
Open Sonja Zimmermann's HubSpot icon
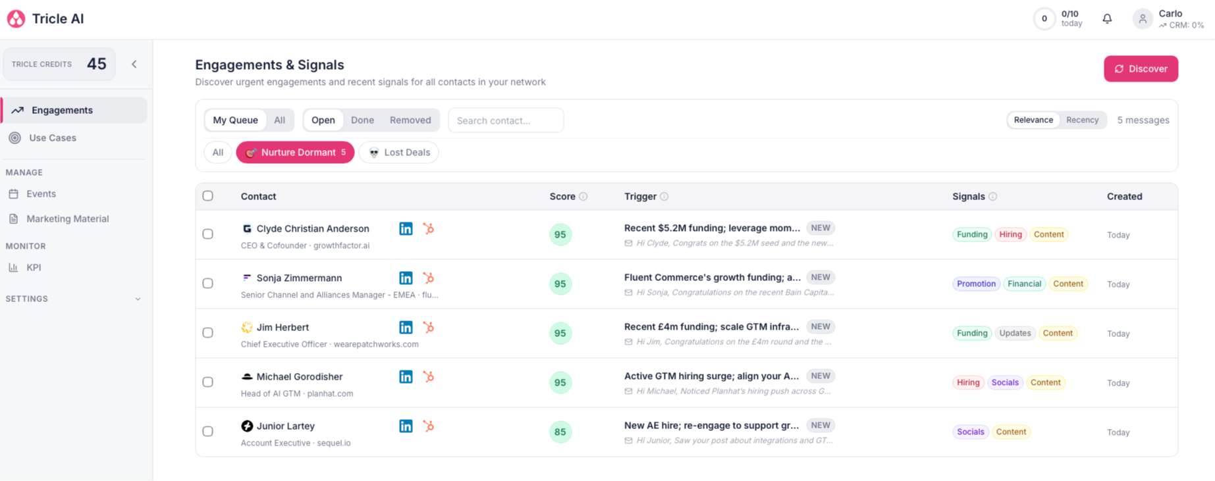(429, 278)
